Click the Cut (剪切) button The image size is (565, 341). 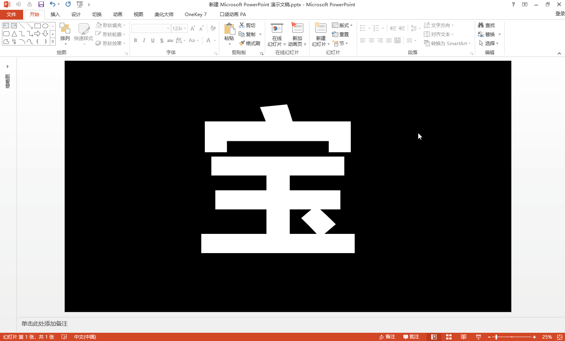tap(247, 25)
